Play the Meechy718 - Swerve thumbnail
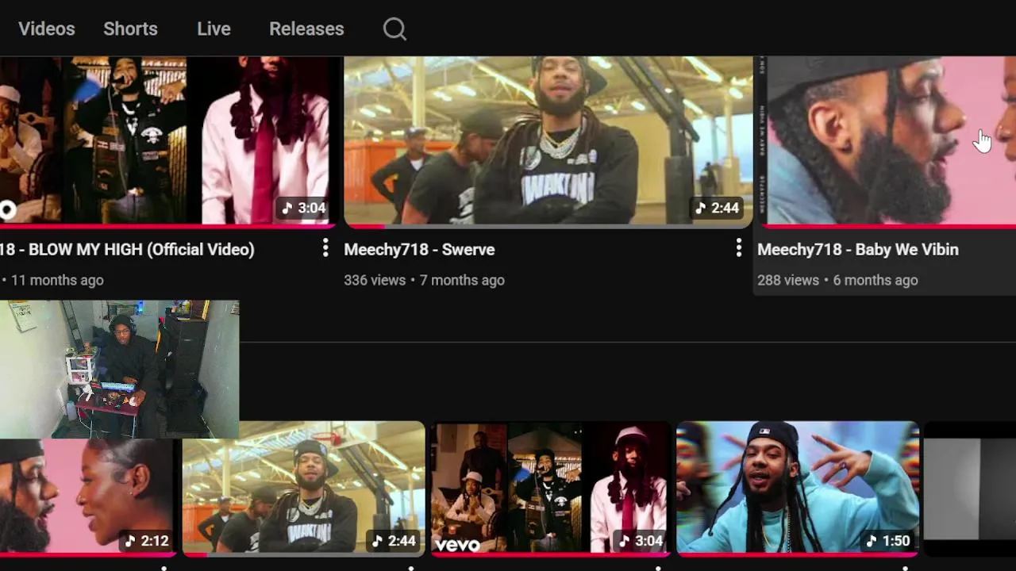The width and height of the screenshot is (1016, 571). [548, 141]
